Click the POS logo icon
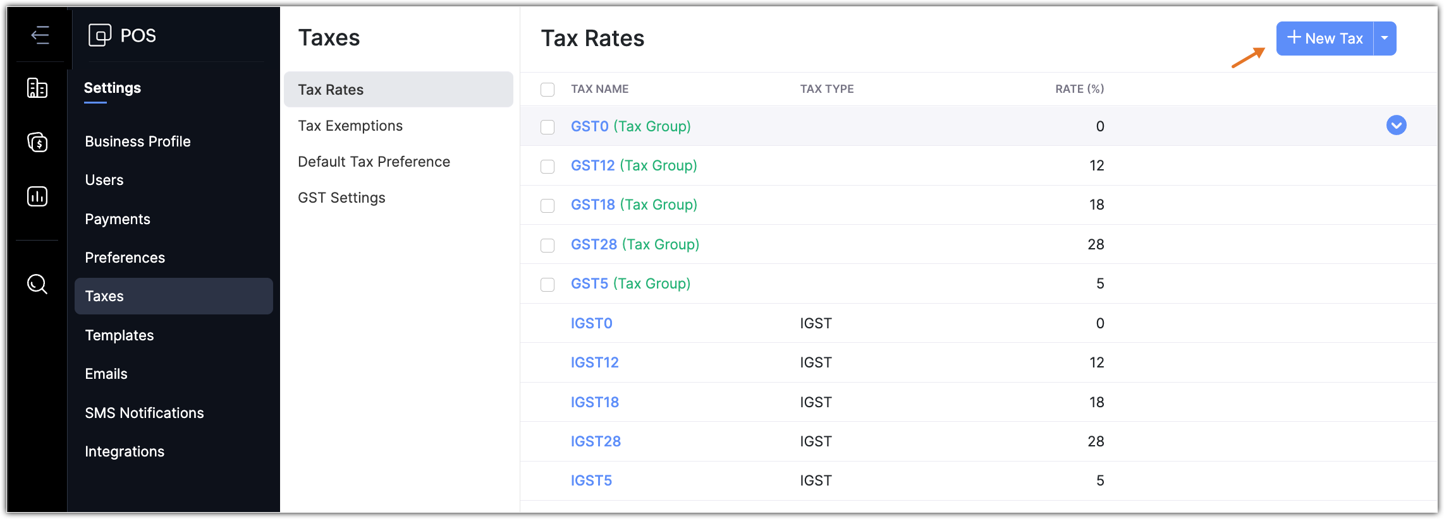 tap(100, 35)
